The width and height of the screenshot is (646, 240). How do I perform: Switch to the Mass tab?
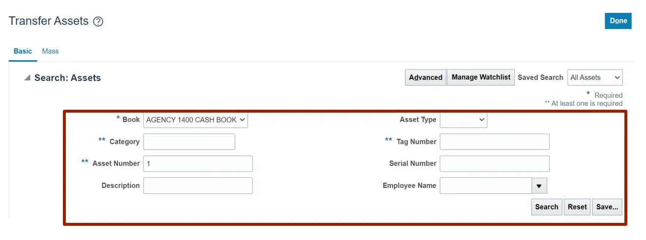[x=50, y=51]
